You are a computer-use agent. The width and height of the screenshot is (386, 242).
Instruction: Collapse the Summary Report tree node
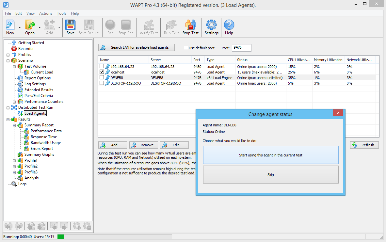click(14, 125)
